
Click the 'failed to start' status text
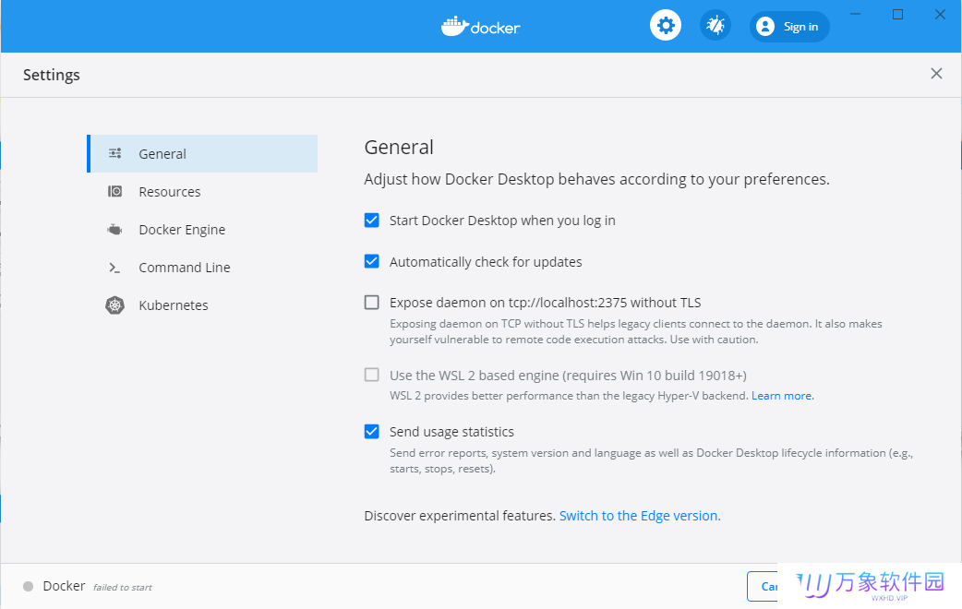click(123, 587)
